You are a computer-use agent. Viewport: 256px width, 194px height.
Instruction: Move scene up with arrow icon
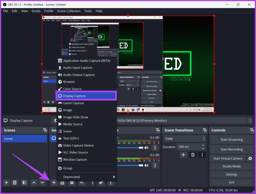34,183
